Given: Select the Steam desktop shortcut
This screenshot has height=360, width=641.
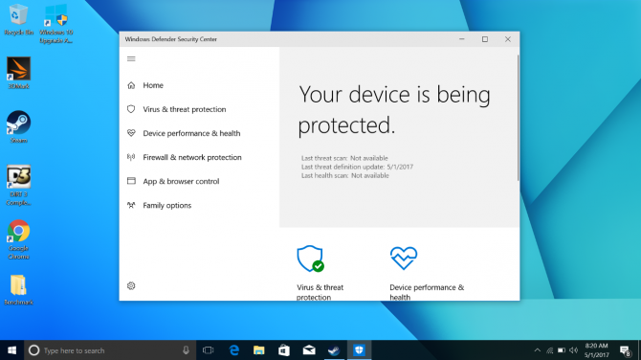Looking at the screenshot, I should [18, 126].
